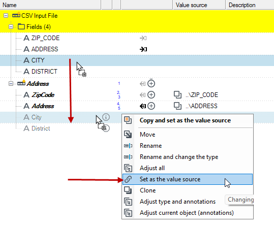Viewport: 274px width, 227px height.
Task: Choose Move from context menu
Action: click(188, 135)
